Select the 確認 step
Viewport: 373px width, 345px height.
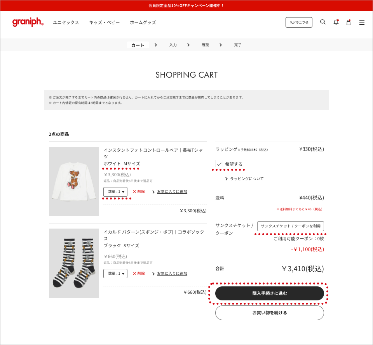(x=205, y=45)
